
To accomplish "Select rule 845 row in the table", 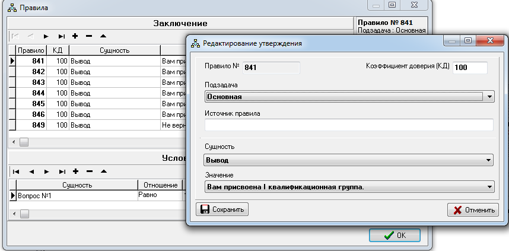I will (x=97, y=104).
